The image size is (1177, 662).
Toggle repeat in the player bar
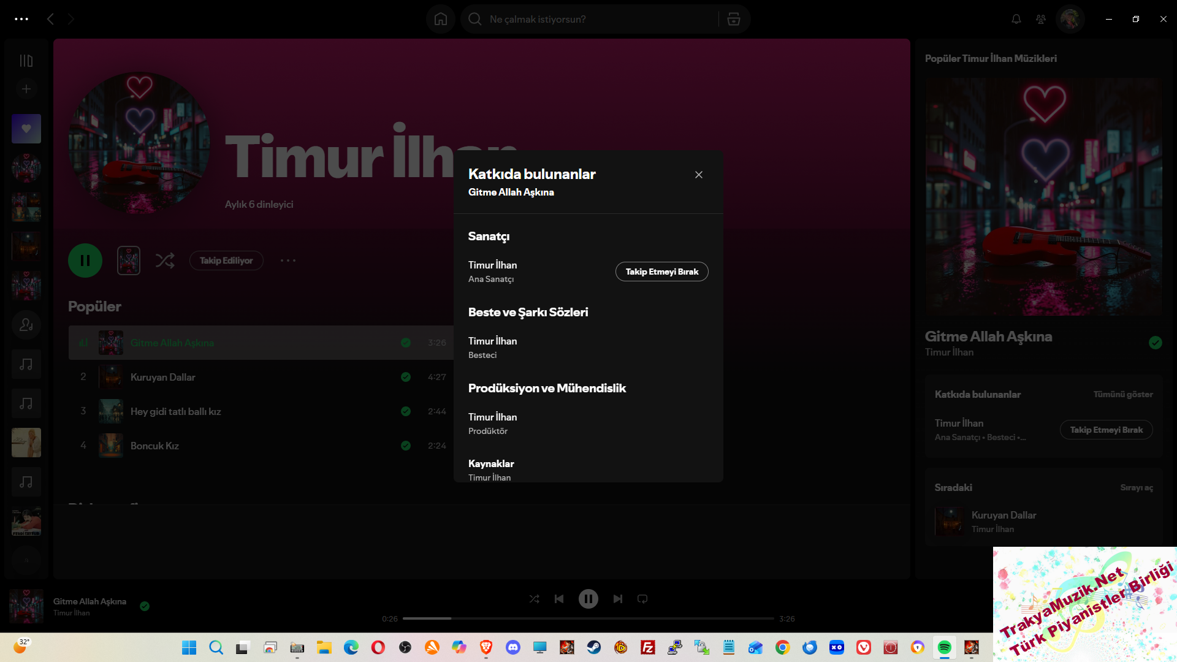pos(642,599)
